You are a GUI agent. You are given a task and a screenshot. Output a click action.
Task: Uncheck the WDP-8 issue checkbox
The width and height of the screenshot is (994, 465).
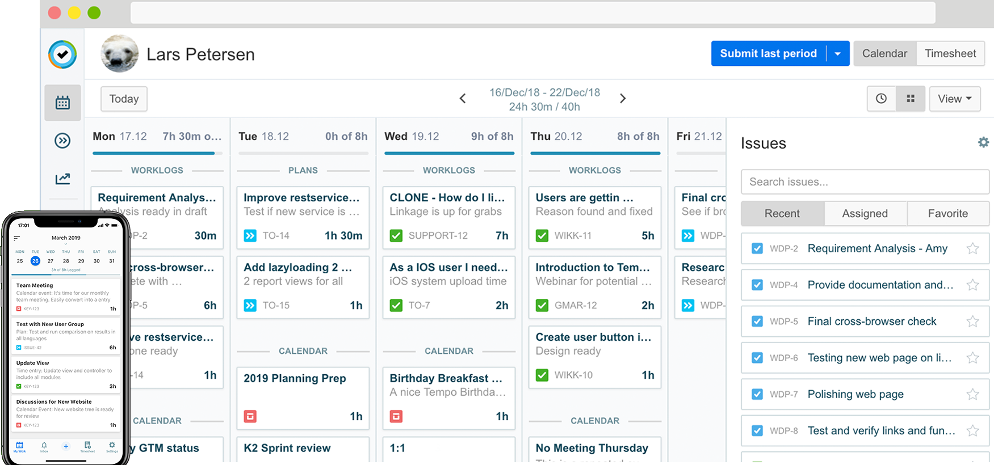(x=757, y=430)
